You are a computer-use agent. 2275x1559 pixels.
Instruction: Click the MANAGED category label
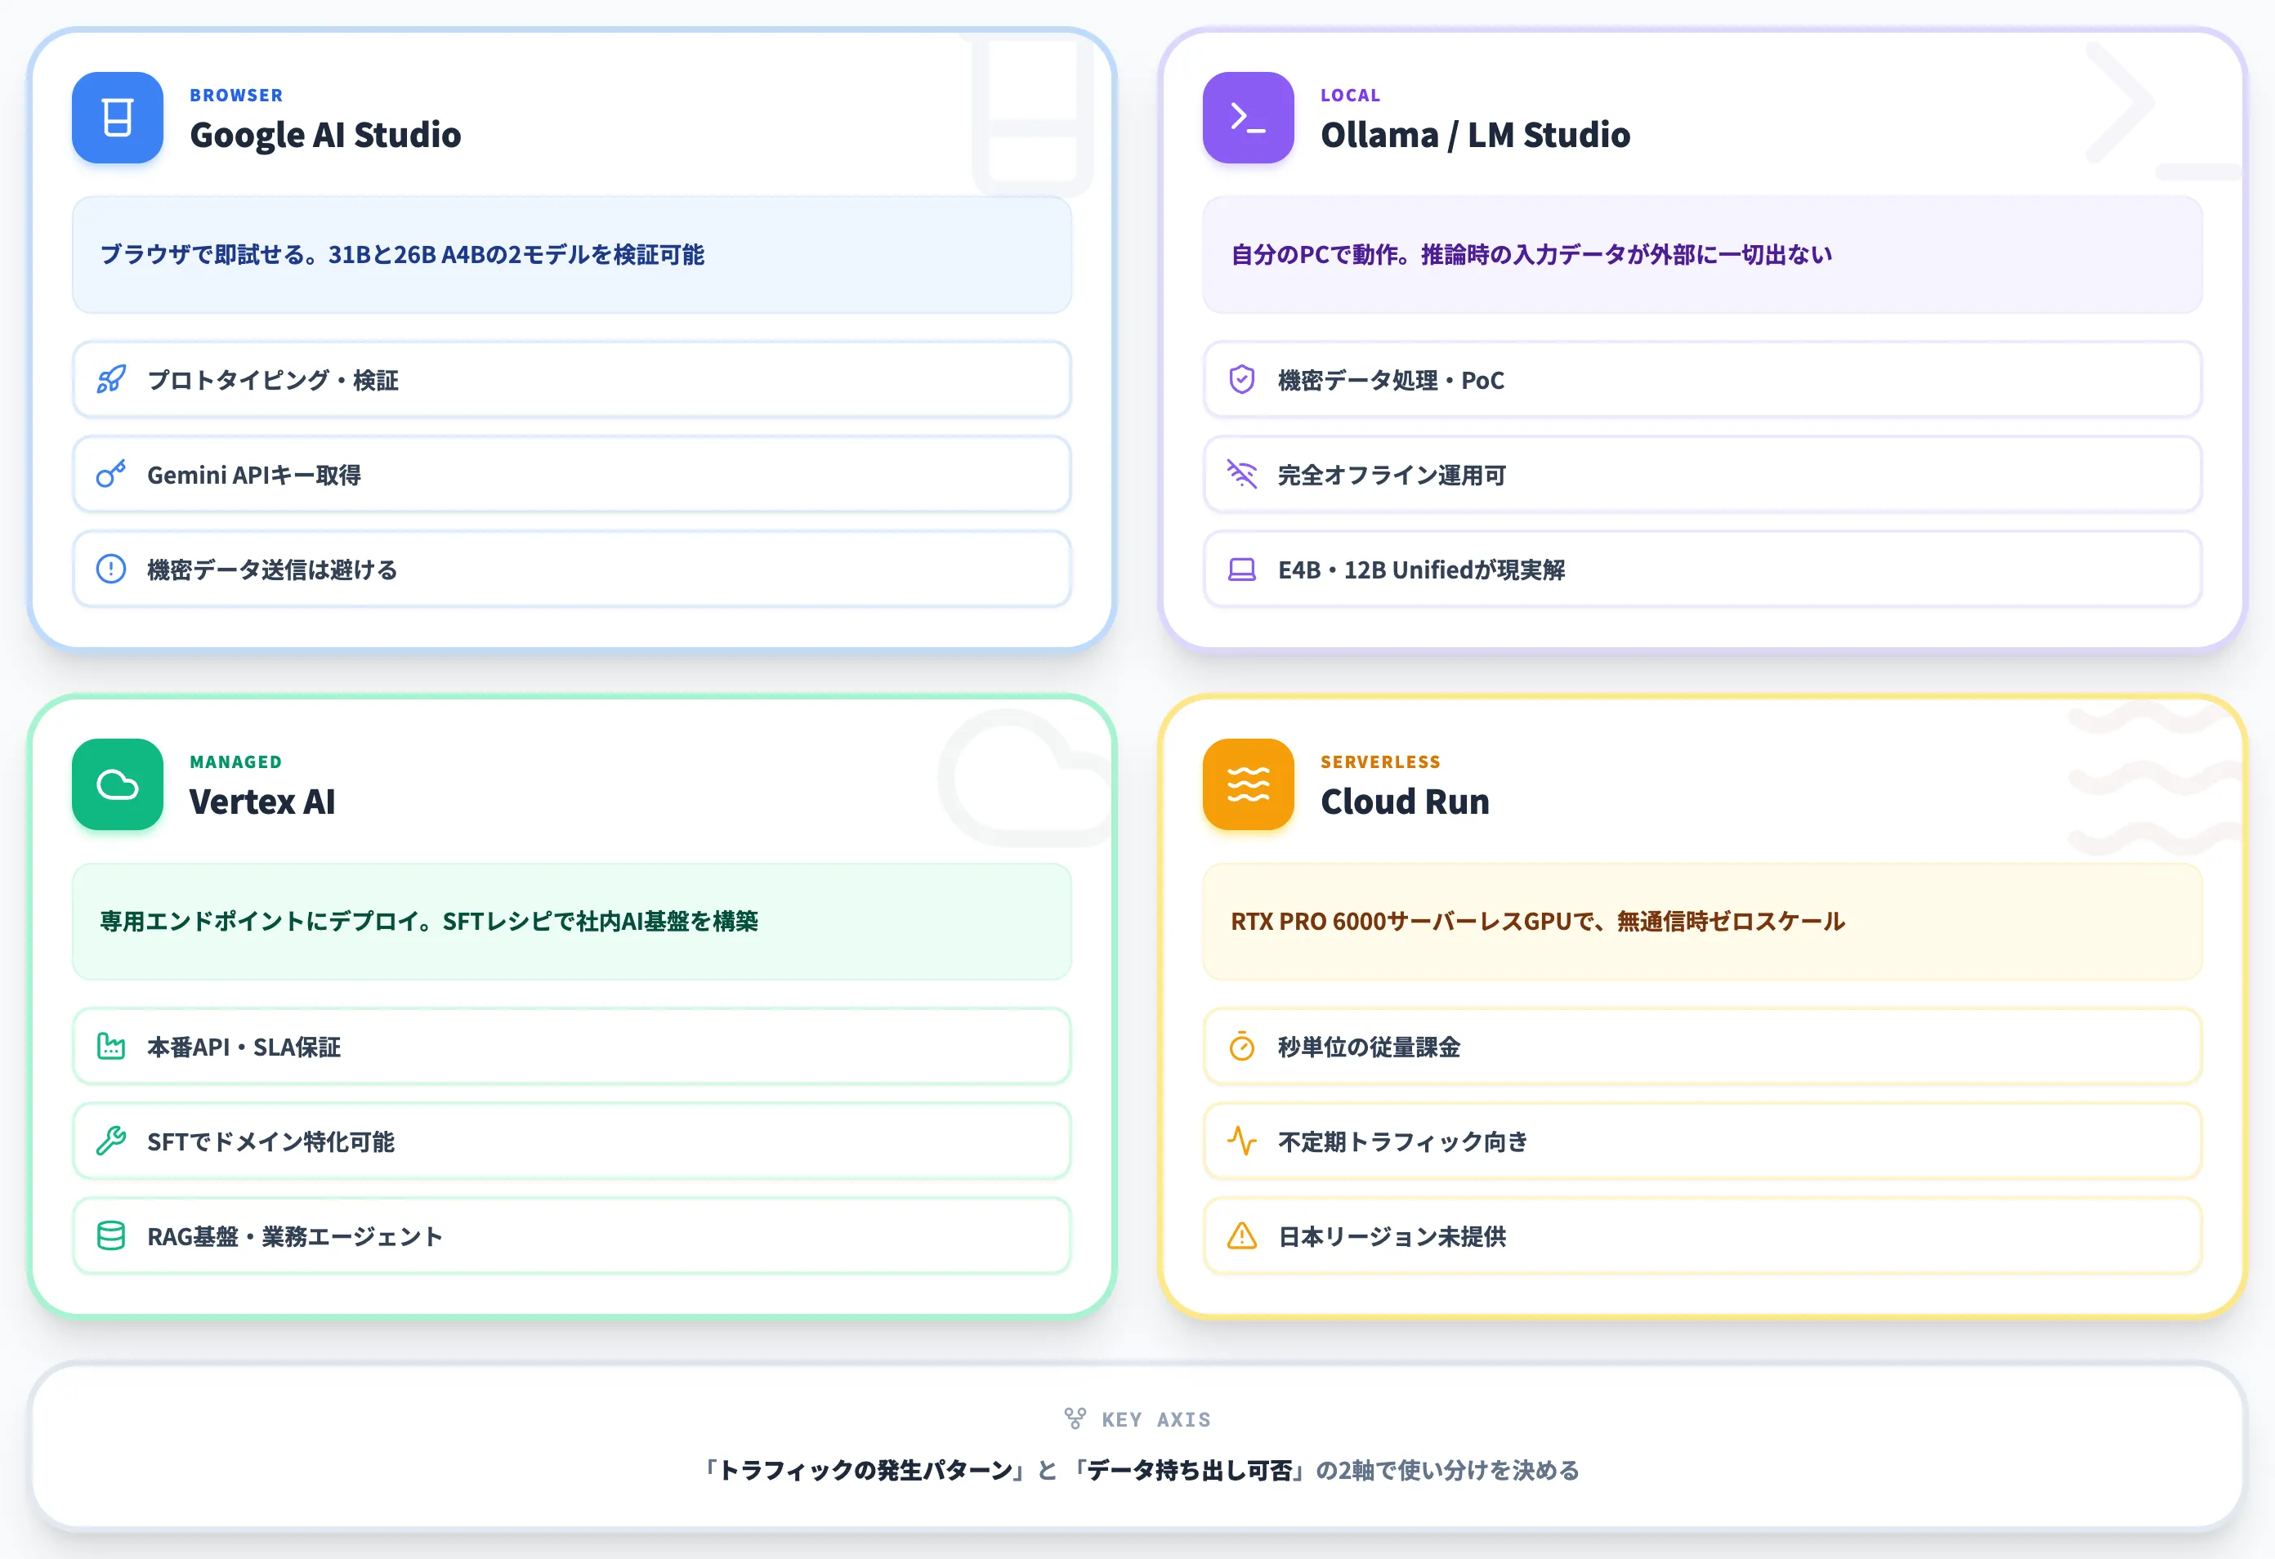[x=236, y=762]
